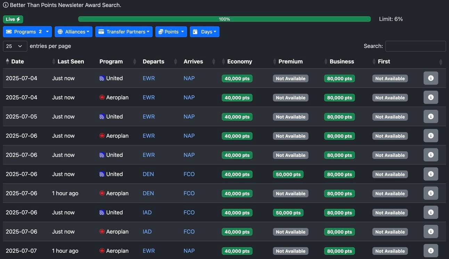Click the Aeroplan logo in the IAD–FCO row
Image resolution: width=449 pixels, height=259 pixels.
coord(102,232)
